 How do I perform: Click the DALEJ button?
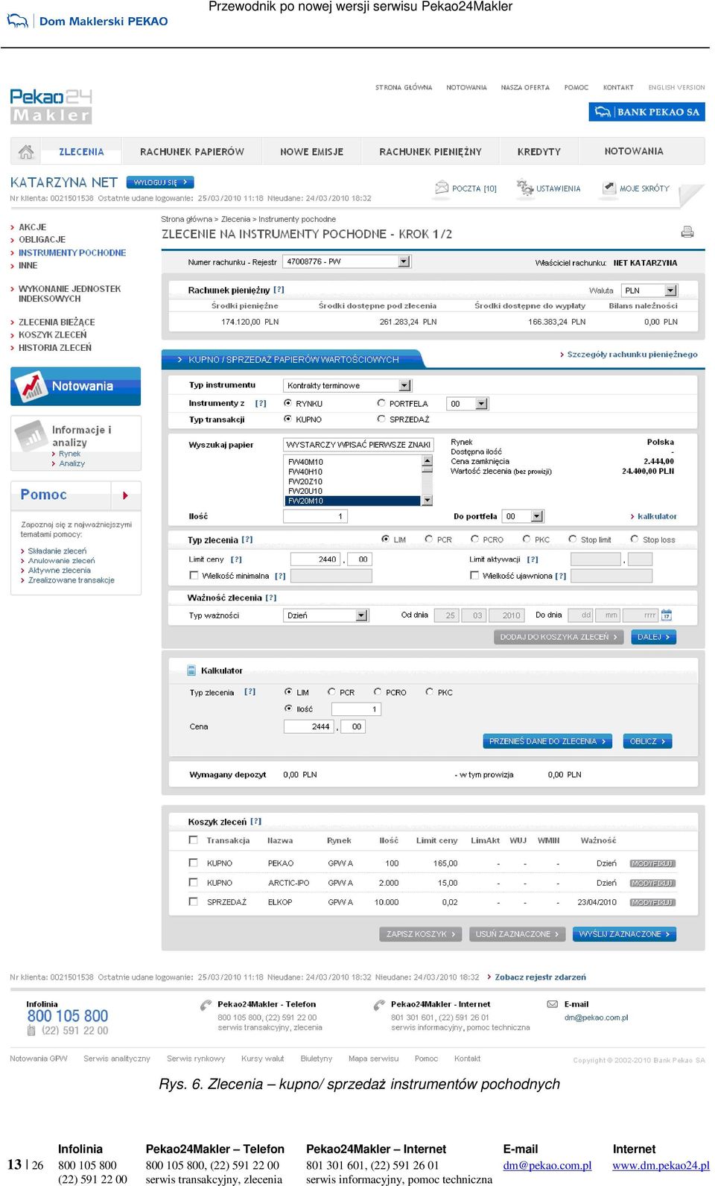coord(654,637)
